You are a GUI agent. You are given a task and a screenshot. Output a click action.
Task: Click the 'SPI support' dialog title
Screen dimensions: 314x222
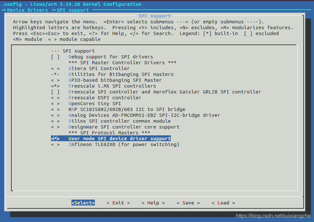click(155, 16)
